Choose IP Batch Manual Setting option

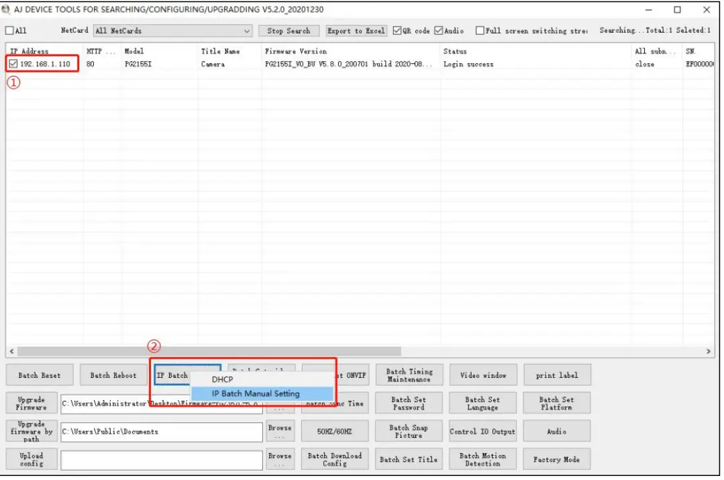click(261, 393)
